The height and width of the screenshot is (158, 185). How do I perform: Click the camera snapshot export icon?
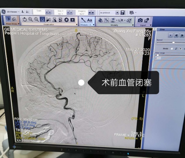coord(140,20)
